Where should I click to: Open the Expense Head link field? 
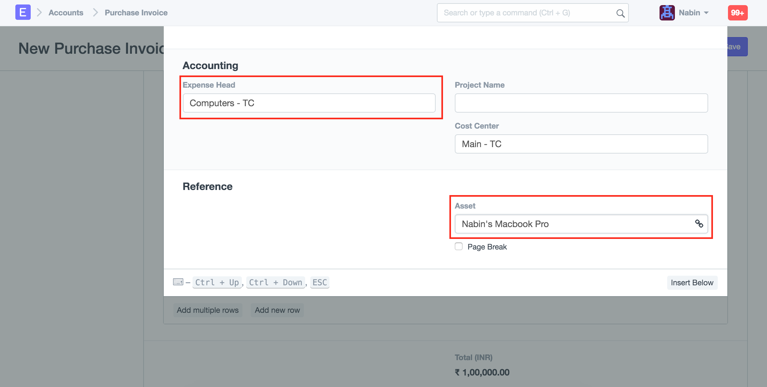tap(309, 103)
